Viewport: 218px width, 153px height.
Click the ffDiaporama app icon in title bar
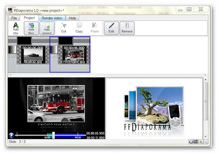click(x=10, y=10)
